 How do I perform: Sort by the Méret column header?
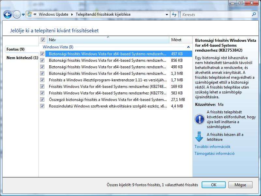coord(181,40)
